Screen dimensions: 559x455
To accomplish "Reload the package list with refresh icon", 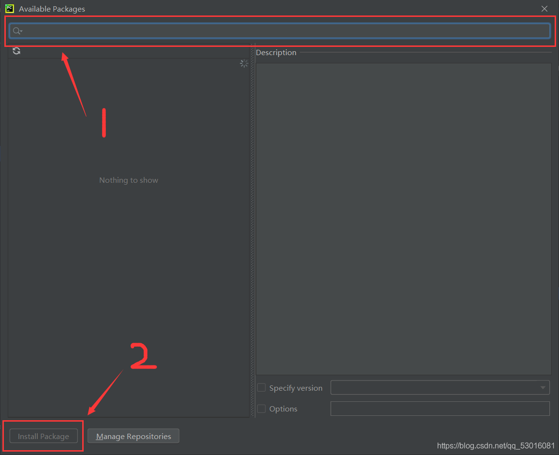I will [x=16, y=51].
